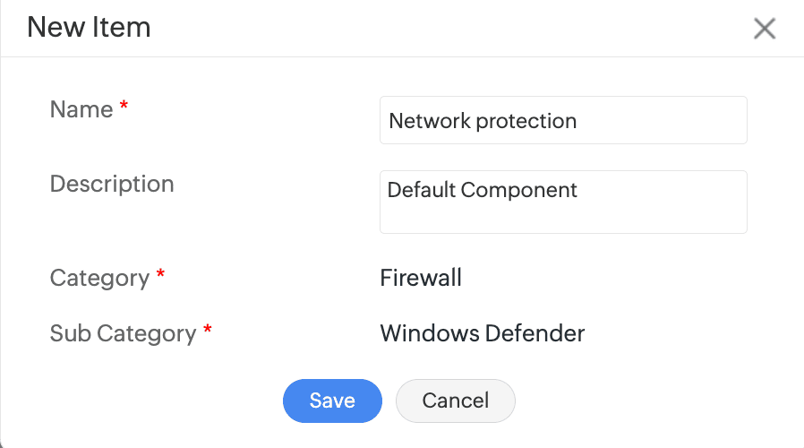The height and width of the screenshot is (448, 804).
Task: Click the Name field label
Action: [81, 109]
